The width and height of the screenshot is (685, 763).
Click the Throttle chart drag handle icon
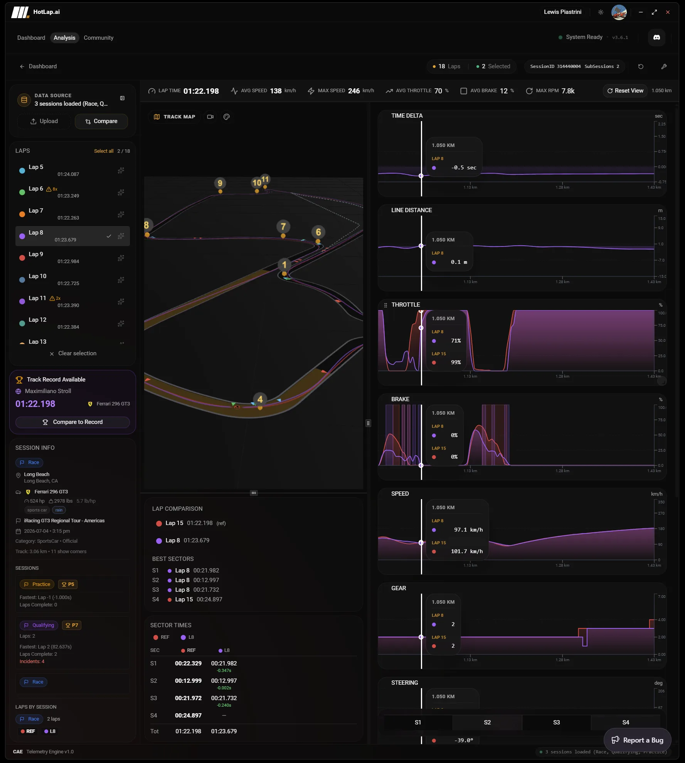(x=385, y=305)
